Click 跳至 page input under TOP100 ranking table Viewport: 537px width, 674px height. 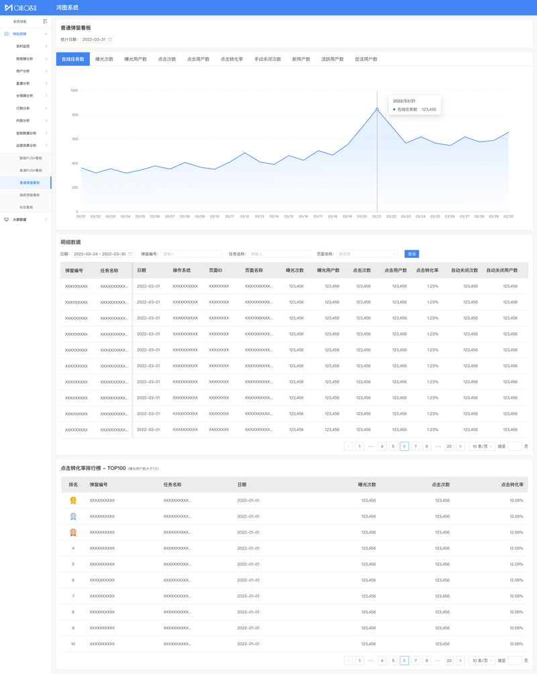tap(515, 661)
